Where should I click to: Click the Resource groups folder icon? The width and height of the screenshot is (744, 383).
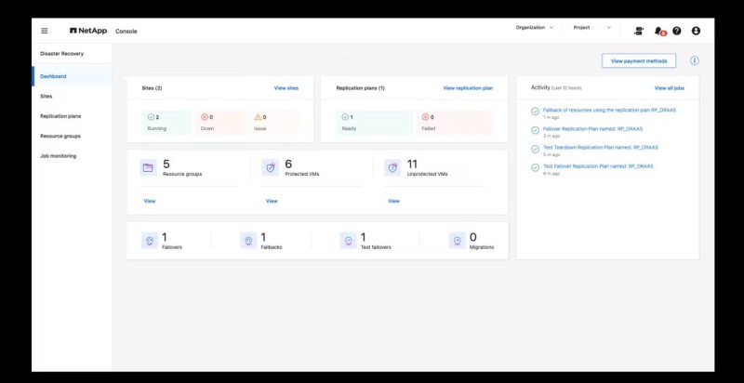[x=147, y=167]
